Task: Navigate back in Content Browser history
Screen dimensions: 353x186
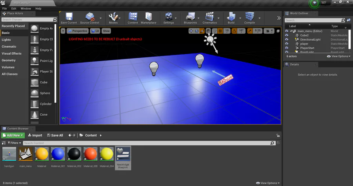Action: (x=70, y=135)
